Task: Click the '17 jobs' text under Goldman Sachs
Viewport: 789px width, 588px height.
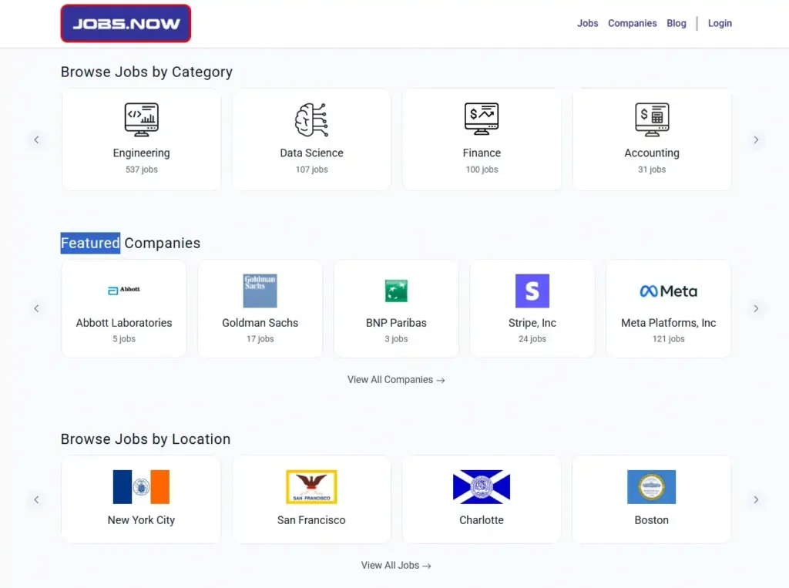Action: pyautogui.click(x=260, y=339)
